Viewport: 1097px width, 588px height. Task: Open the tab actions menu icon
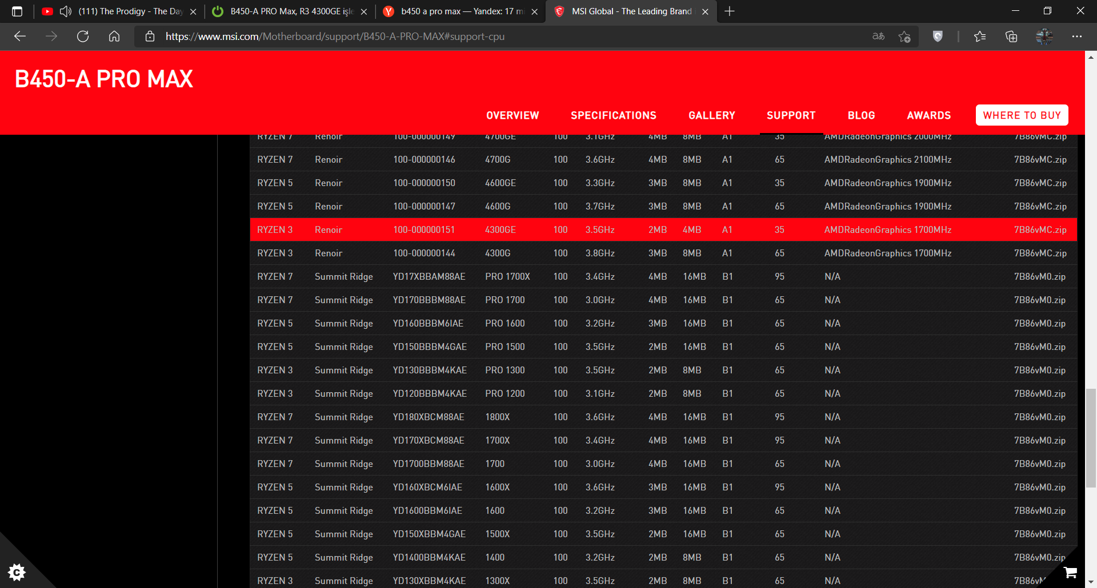(x=17, y=11)
